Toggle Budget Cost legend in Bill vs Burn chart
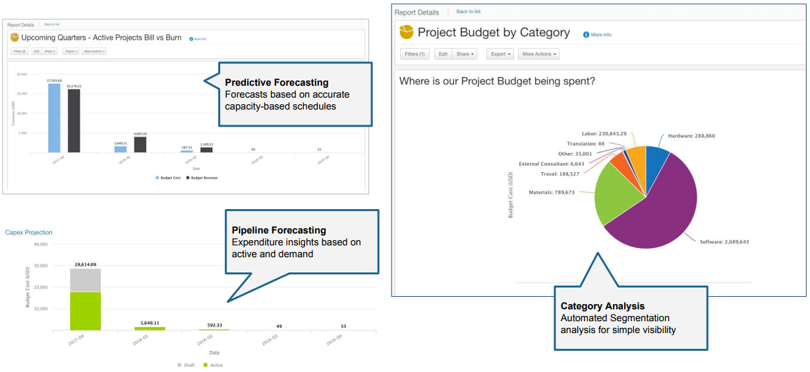Image resolution: width=810 pixels, height=372 pixels. tap(168, 177)
